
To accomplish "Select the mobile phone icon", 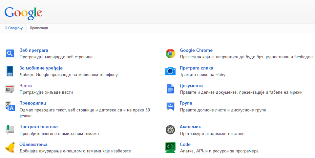I will pos(10,71).
